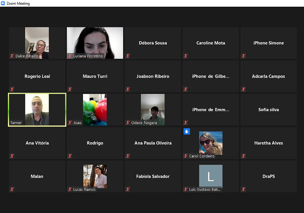This screenshot has height=213, width=304.
Task: Click the iPhone Simone name
Action: click(268, 43)
